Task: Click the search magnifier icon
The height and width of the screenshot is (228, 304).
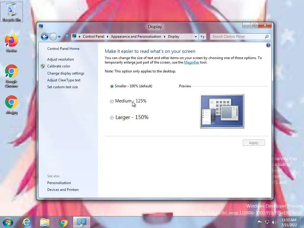Action: (267, 37)
